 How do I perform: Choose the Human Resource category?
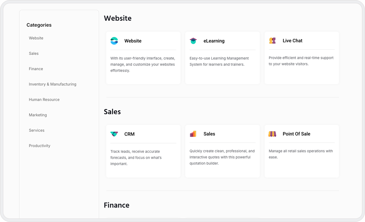pos(44,99)
